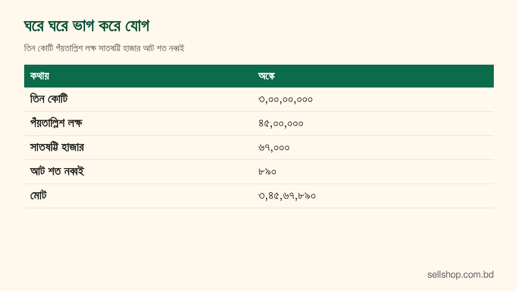Click the subtitle beginning 'তিন কোটি পঁয়তাল্লিশ লক্ষ'
This screenshot has width=518, height=291.
[104, 48]
